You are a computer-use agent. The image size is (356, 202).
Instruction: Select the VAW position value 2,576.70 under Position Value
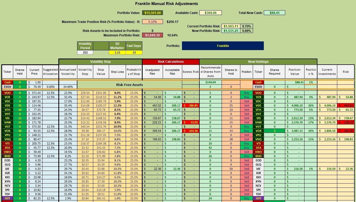pyautogui.click(x=294, y=122)
